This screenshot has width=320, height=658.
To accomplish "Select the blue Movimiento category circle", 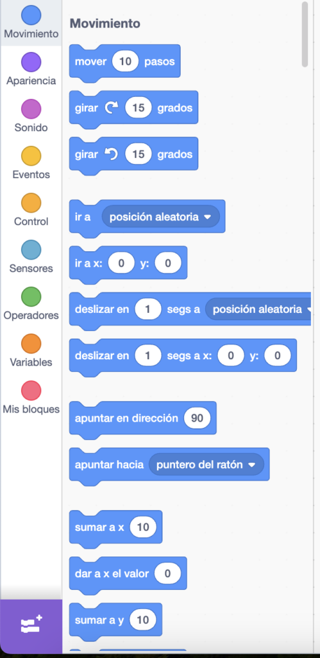I will tap(31, 15).
